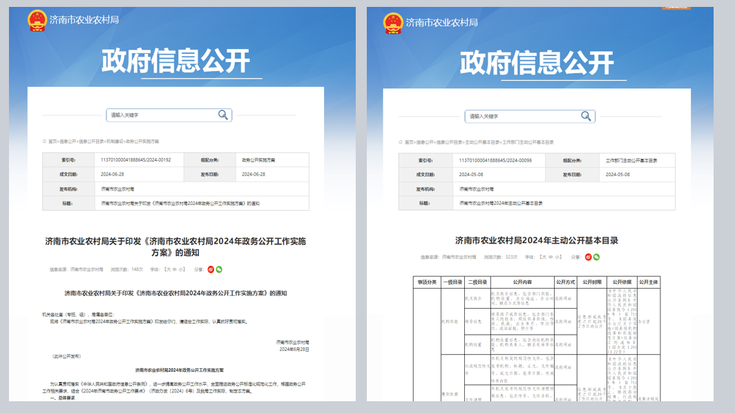Image resolution: width=735 pixels, height=413 pixels.
Task: Click the 领导信息 cell in the catalog table
Action: [x=477, y=322]
